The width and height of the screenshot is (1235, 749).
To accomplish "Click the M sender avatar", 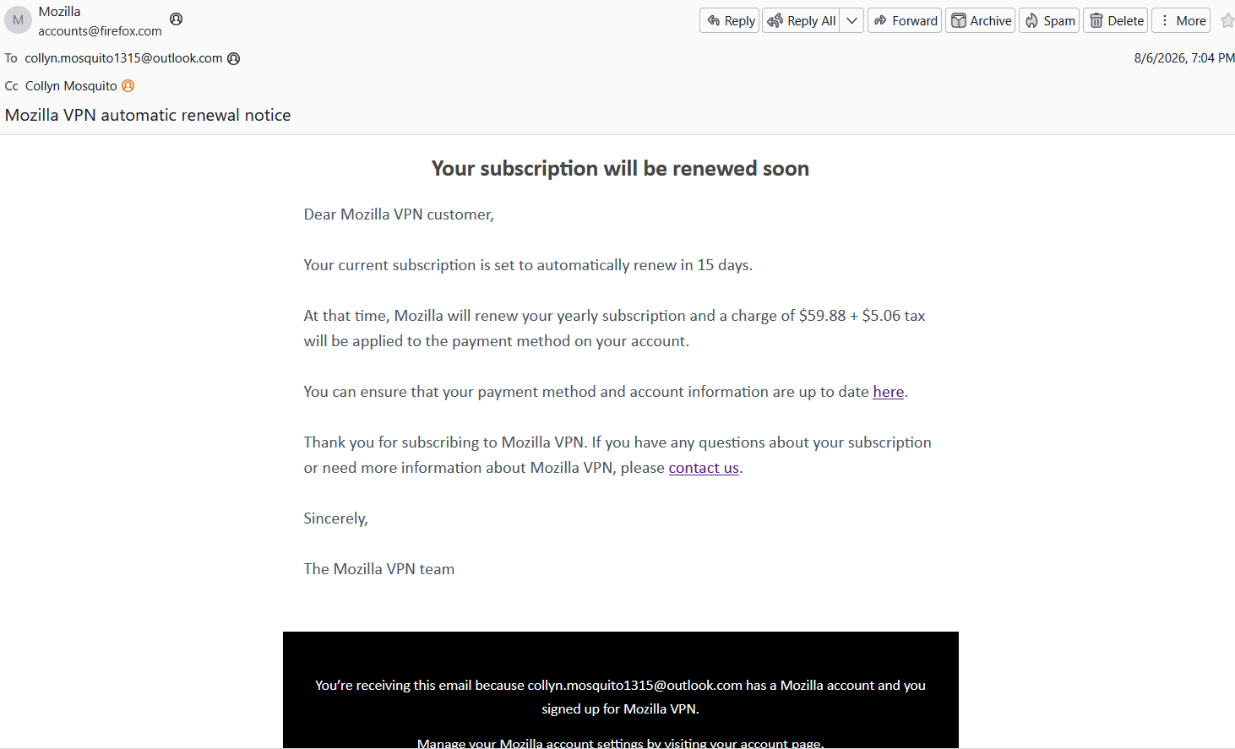I will pyautogui.click(x=18, y=20).
